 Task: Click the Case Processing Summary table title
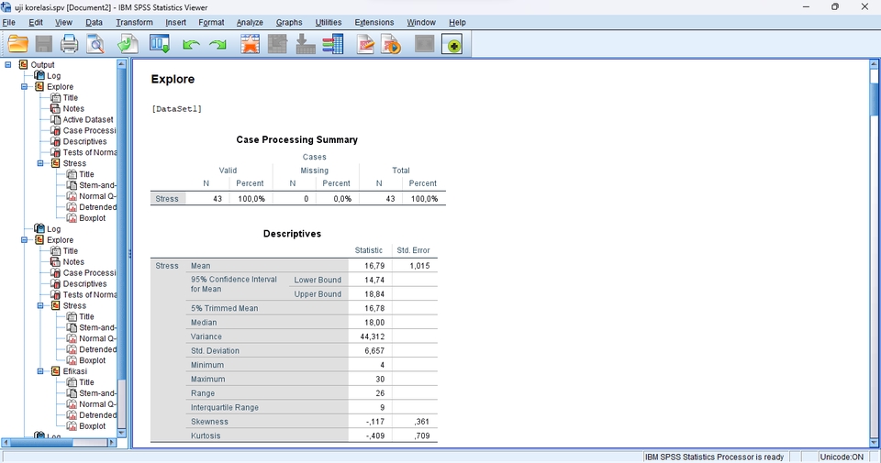296,139
